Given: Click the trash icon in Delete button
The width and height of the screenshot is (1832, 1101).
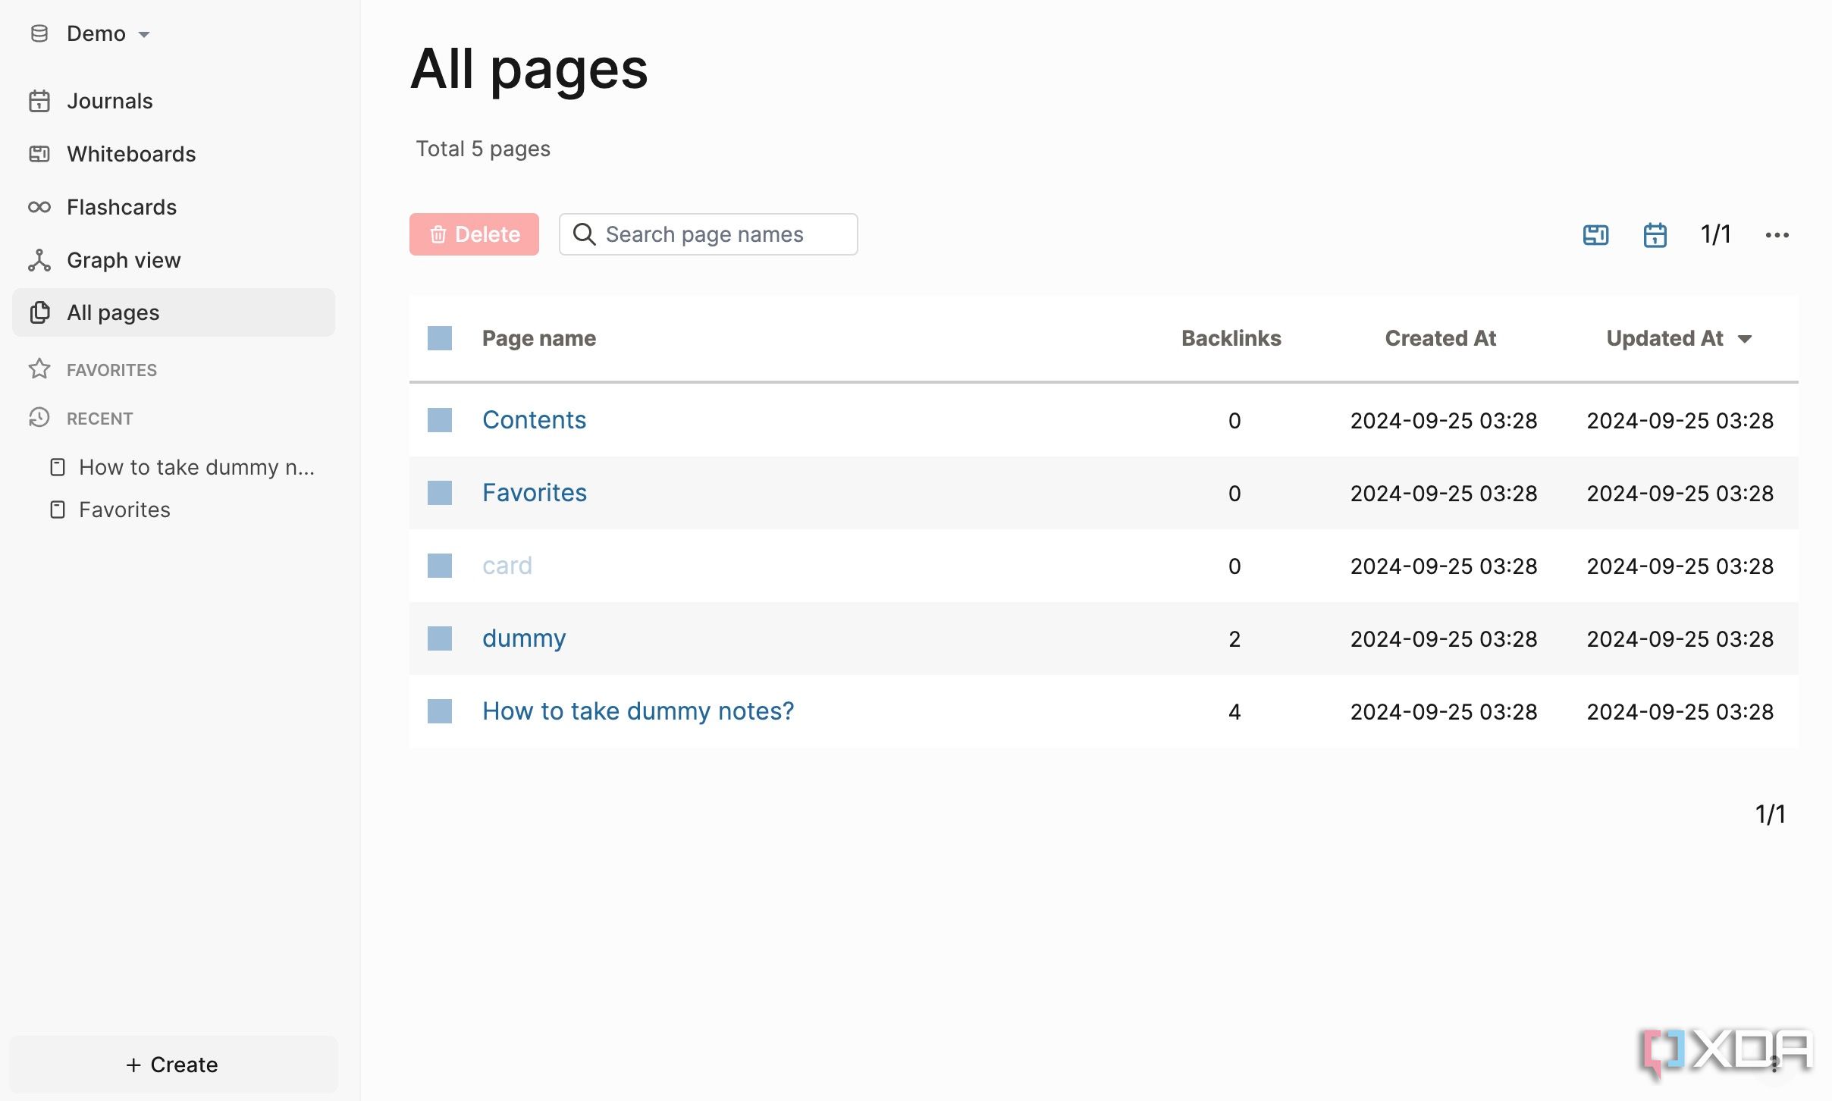Looking at the screenshot, I should tap(438, 234).
